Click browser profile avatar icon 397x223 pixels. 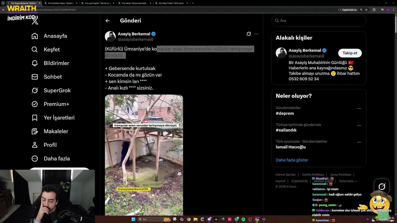click(x=388, y=10)
